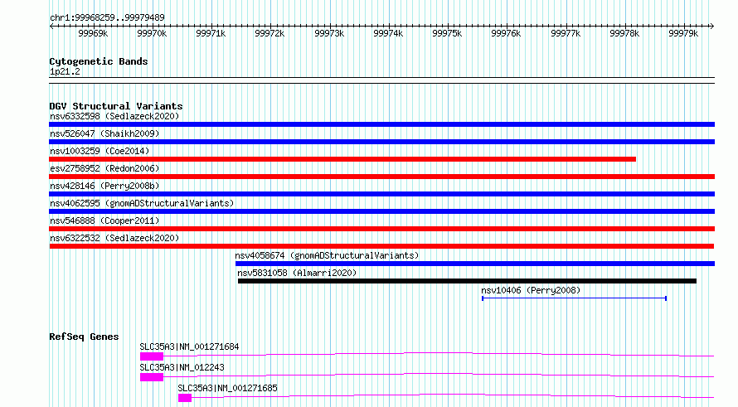Select the nsv428146 (Perry2008b) blue bar
Viewport: 738px width, 407px height.
pos(381,194)
